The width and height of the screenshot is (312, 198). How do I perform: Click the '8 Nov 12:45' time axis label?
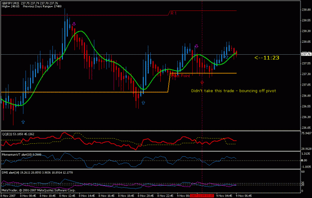[x=67, y=196]
